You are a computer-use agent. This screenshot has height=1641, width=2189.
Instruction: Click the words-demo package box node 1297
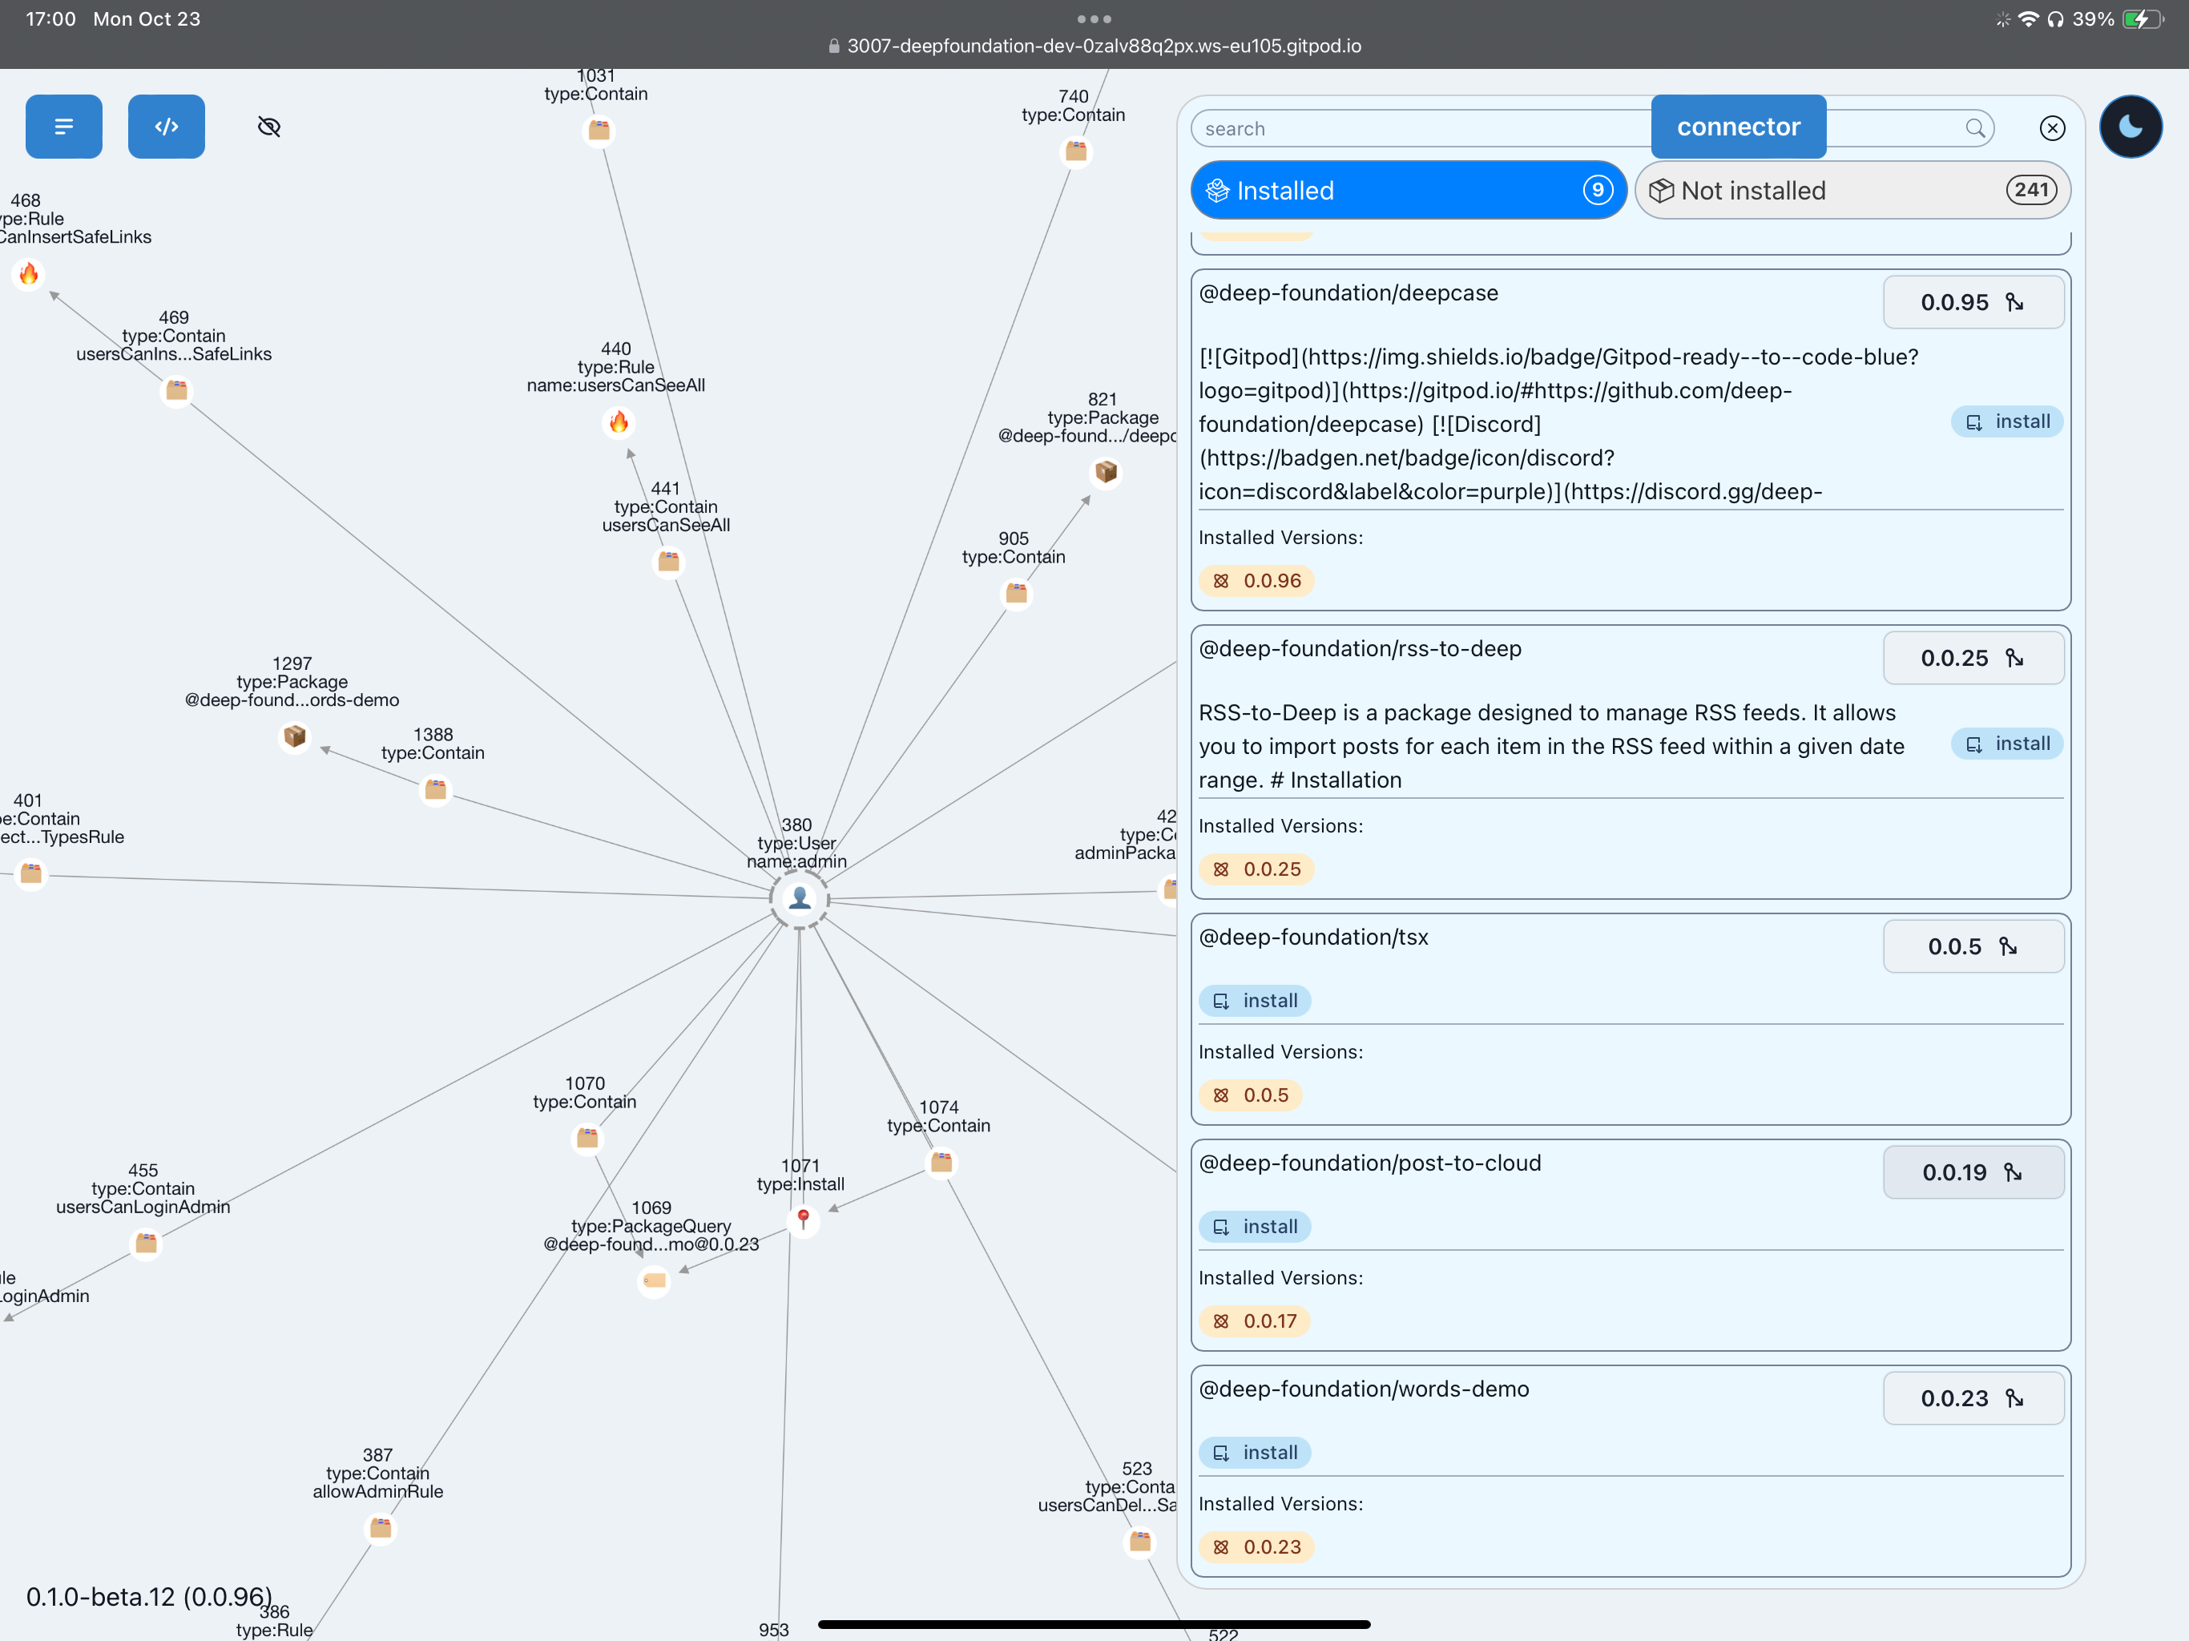click(x=294, y=736)
